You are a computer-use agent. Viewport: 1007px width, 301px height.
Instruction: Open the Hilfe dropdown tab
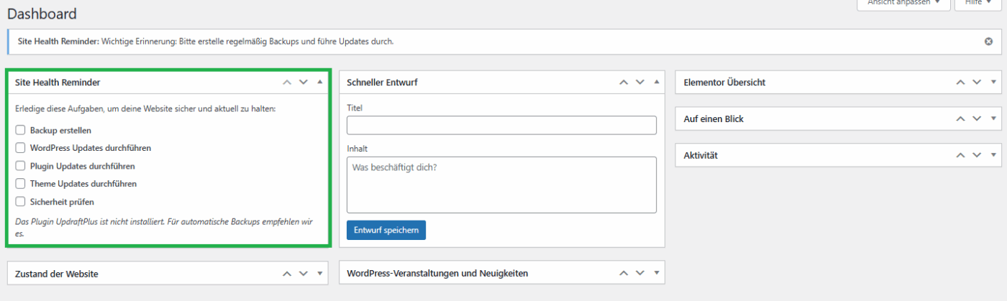[978, 4]
